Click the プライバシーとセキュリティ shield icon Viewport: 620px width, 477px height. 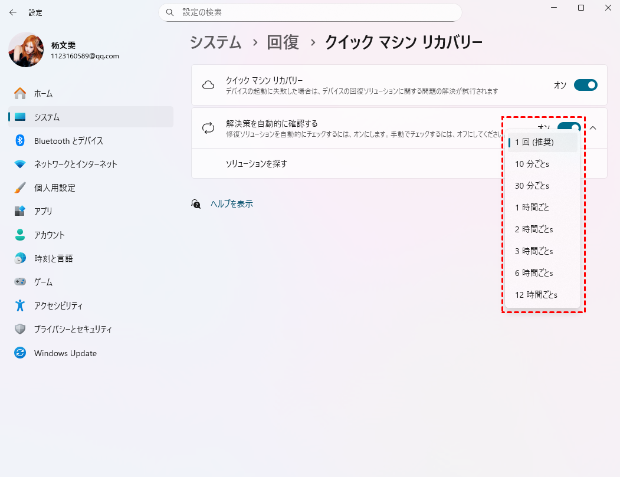click(20, 329)
